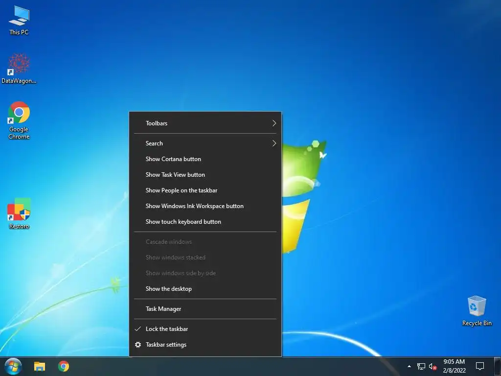Click the muted volume tray icon
Image resolution: width=501 pixels, height=376 pixels.
pos(433,366)
